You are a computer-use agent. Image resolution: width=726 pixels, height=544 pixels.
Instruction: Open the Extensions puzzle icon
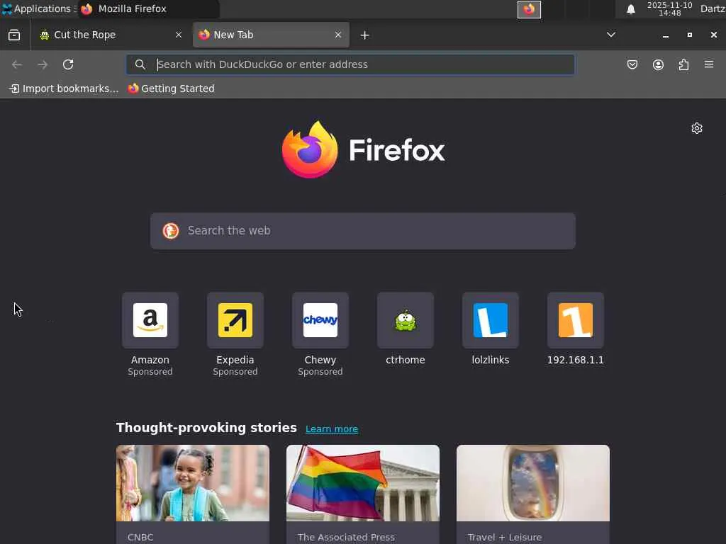pyautogui.click(x=683, y=64)
